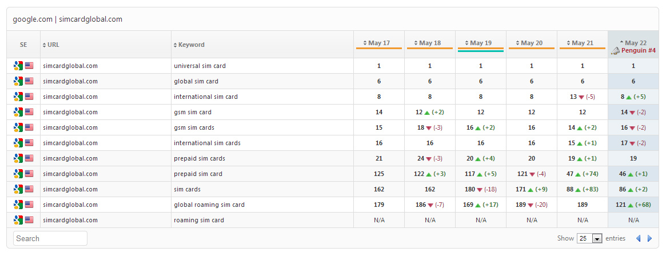
Task: Click the red down arrow beside 13 on May 21
Action: 581,97
